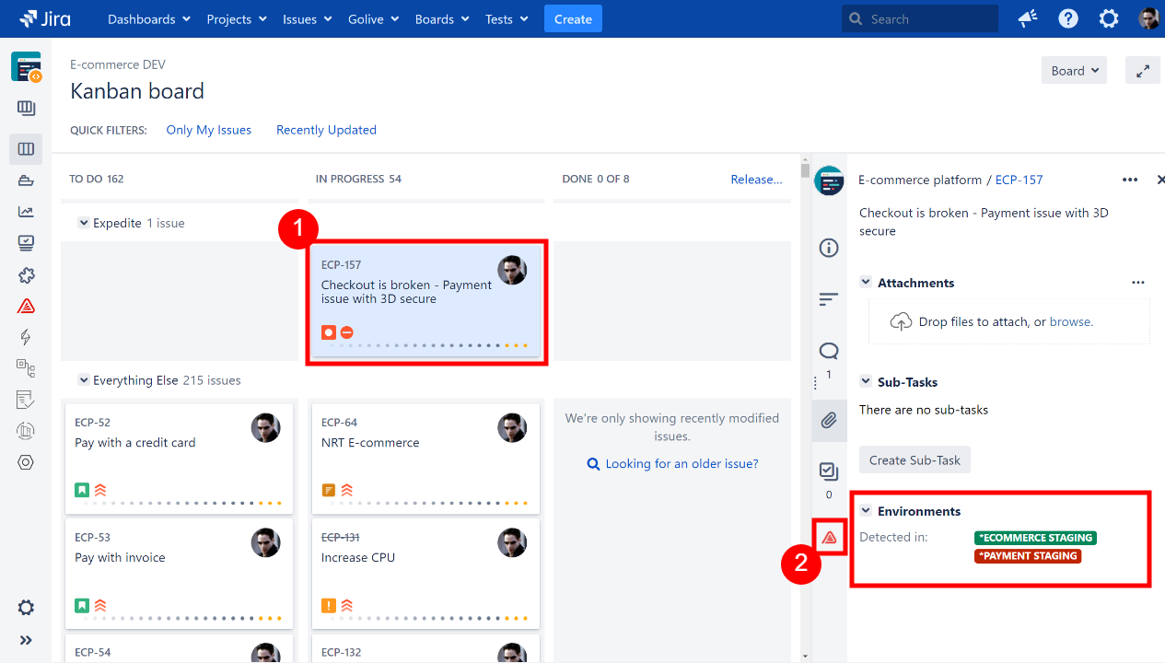
Task: Click the attachments paperclip icon in issue sidebar
Action: click(829, 421)
